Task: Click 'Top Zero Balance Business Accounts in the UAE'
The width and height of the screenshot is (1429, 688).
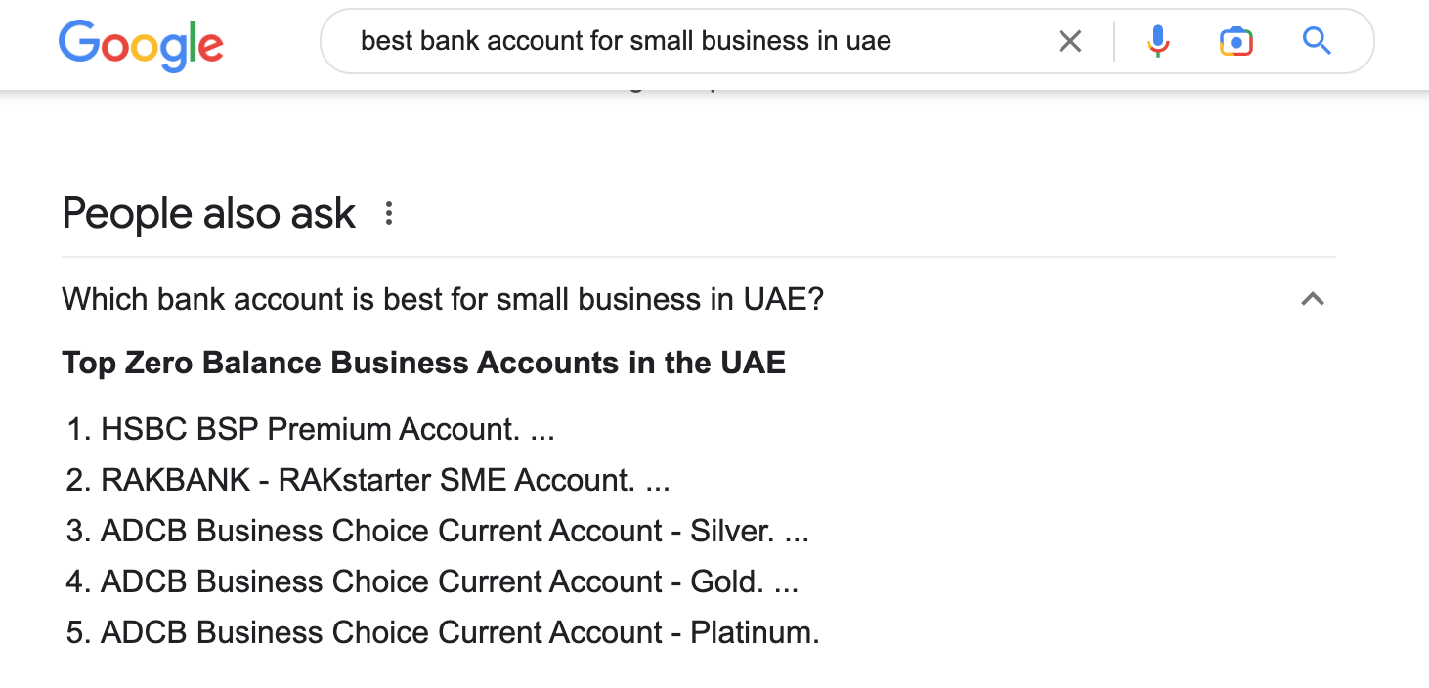Action: point(424,364)
